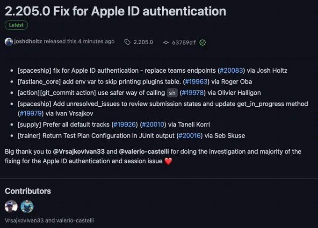Open commit 63759df
The image size is (318, 228).
184,42
